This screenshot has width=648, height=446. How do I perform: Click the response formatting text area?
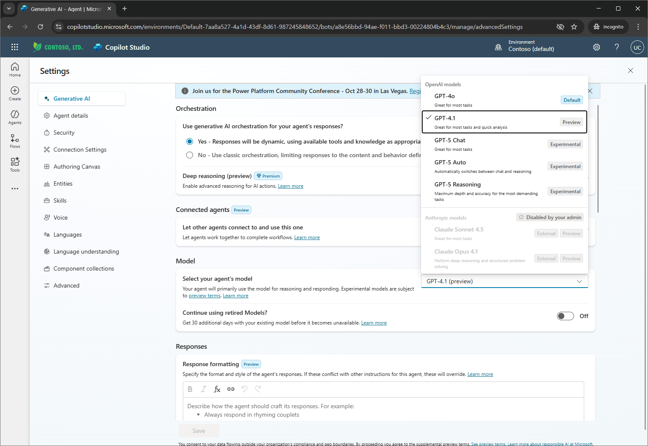coord(383,409)
